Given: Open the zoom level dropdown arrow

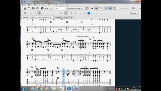Looking at the screenshot, I should (x=66, y=8).
